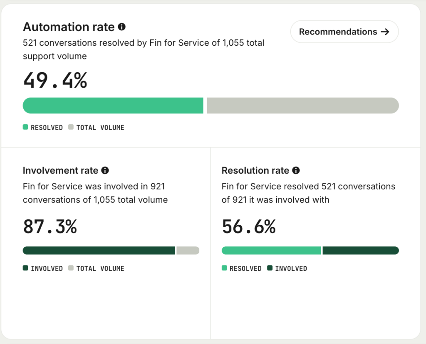
Task: Click the Automation rate info icon
Action: (x=122, y=27)
